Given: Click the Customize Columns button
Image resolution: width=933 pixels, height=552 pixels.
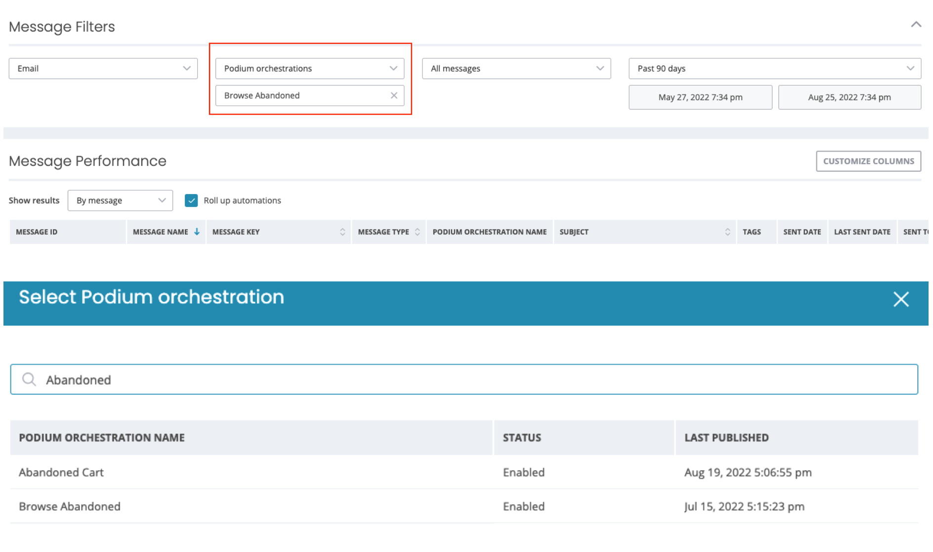Looking at the screenshot, I should [x=868, y=161].
